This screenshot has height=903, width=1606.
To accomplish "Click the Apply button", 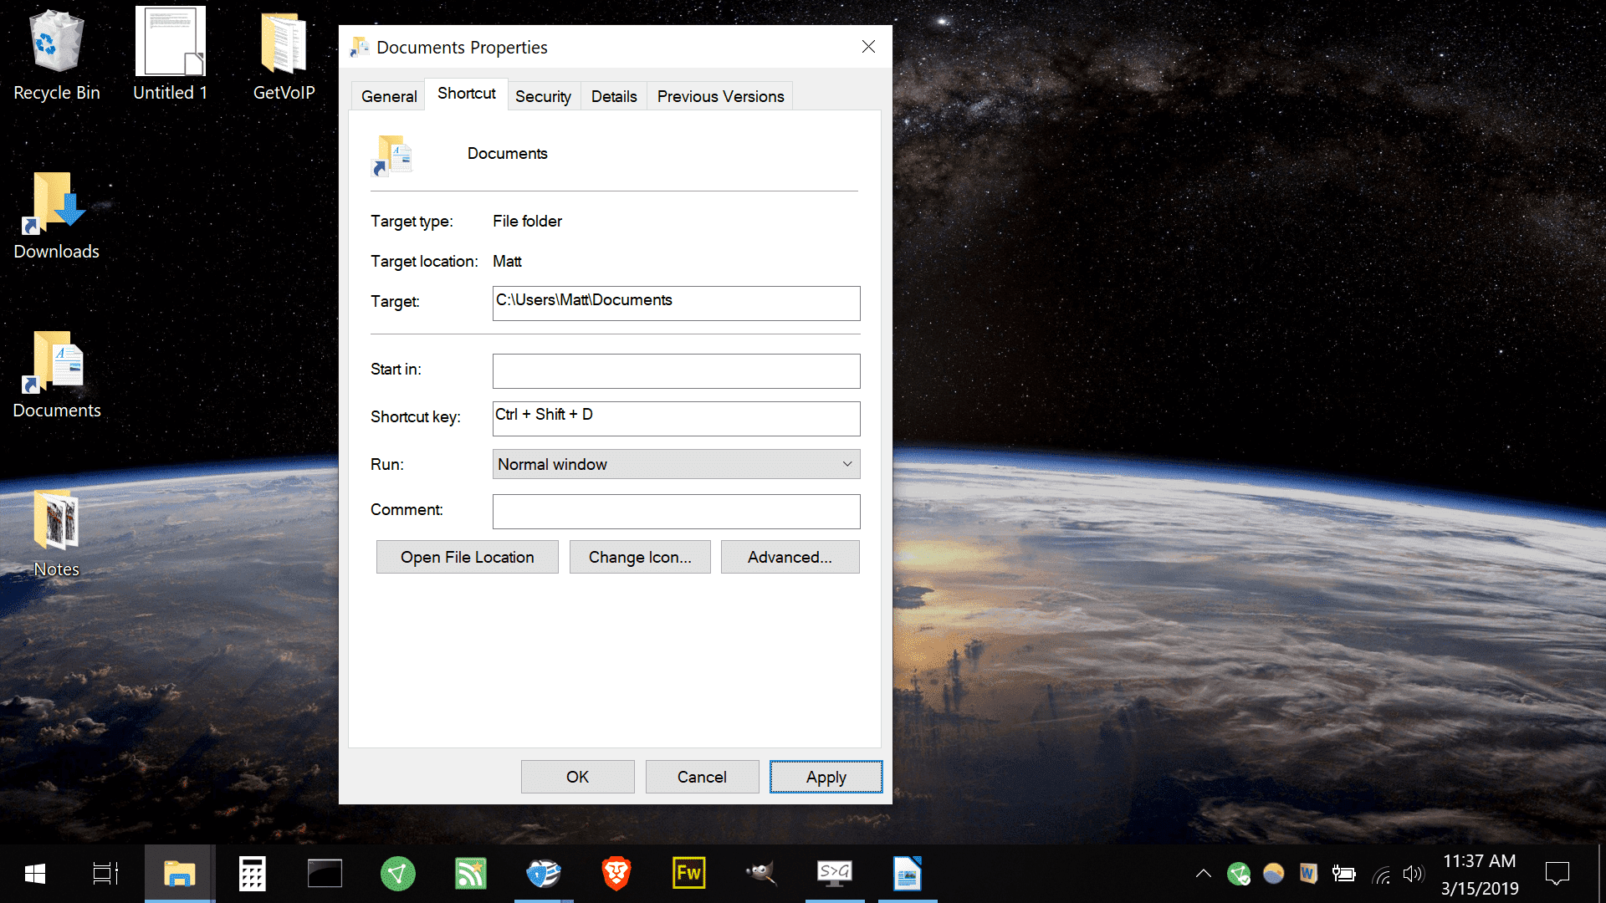I will (826, 777).
